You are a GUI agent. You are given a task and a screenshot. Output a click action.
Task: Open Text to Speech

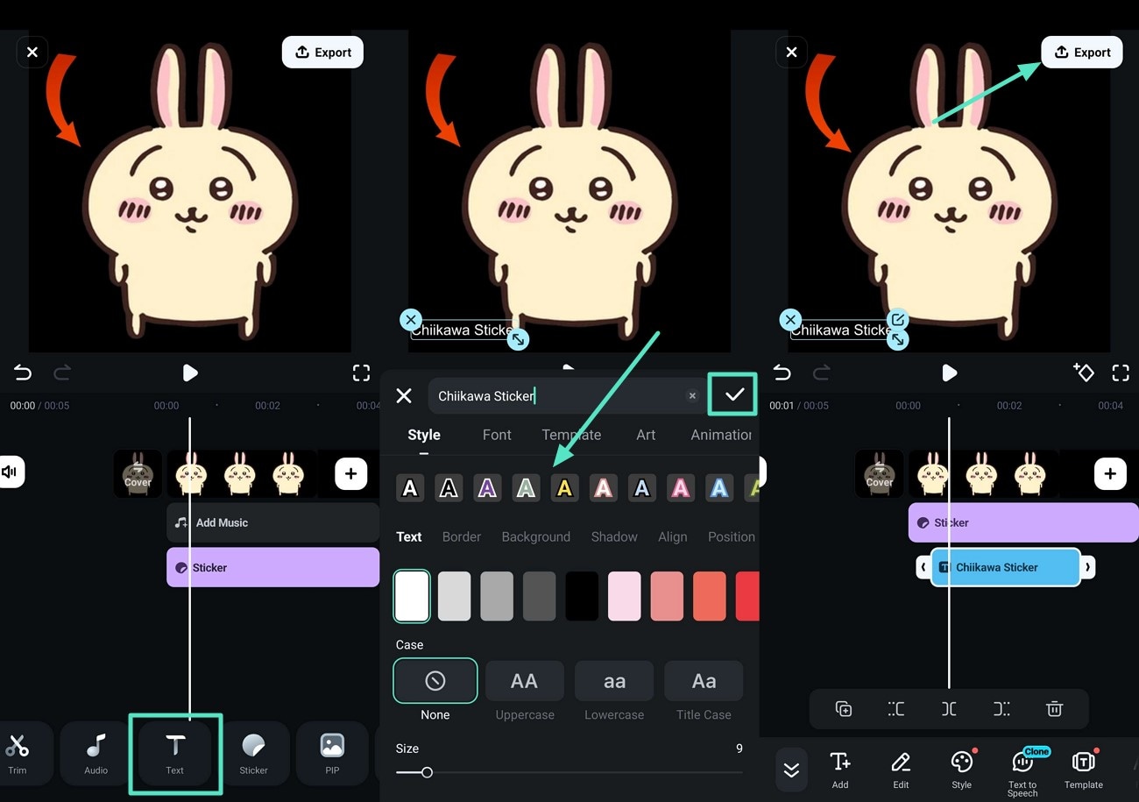pyautogui.click(x=1022, y=771)
